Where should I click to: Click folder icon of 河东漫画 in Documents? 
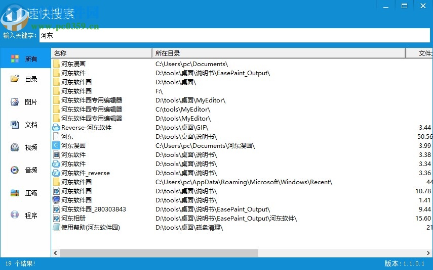coord(56,64)
